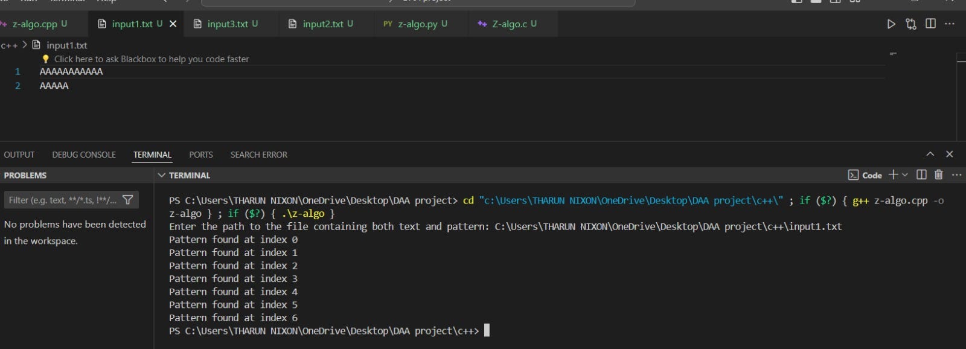Open the terminal panel's more actions ellipsis
Viewport: 966px width, 349px height.
click(956, 174)
